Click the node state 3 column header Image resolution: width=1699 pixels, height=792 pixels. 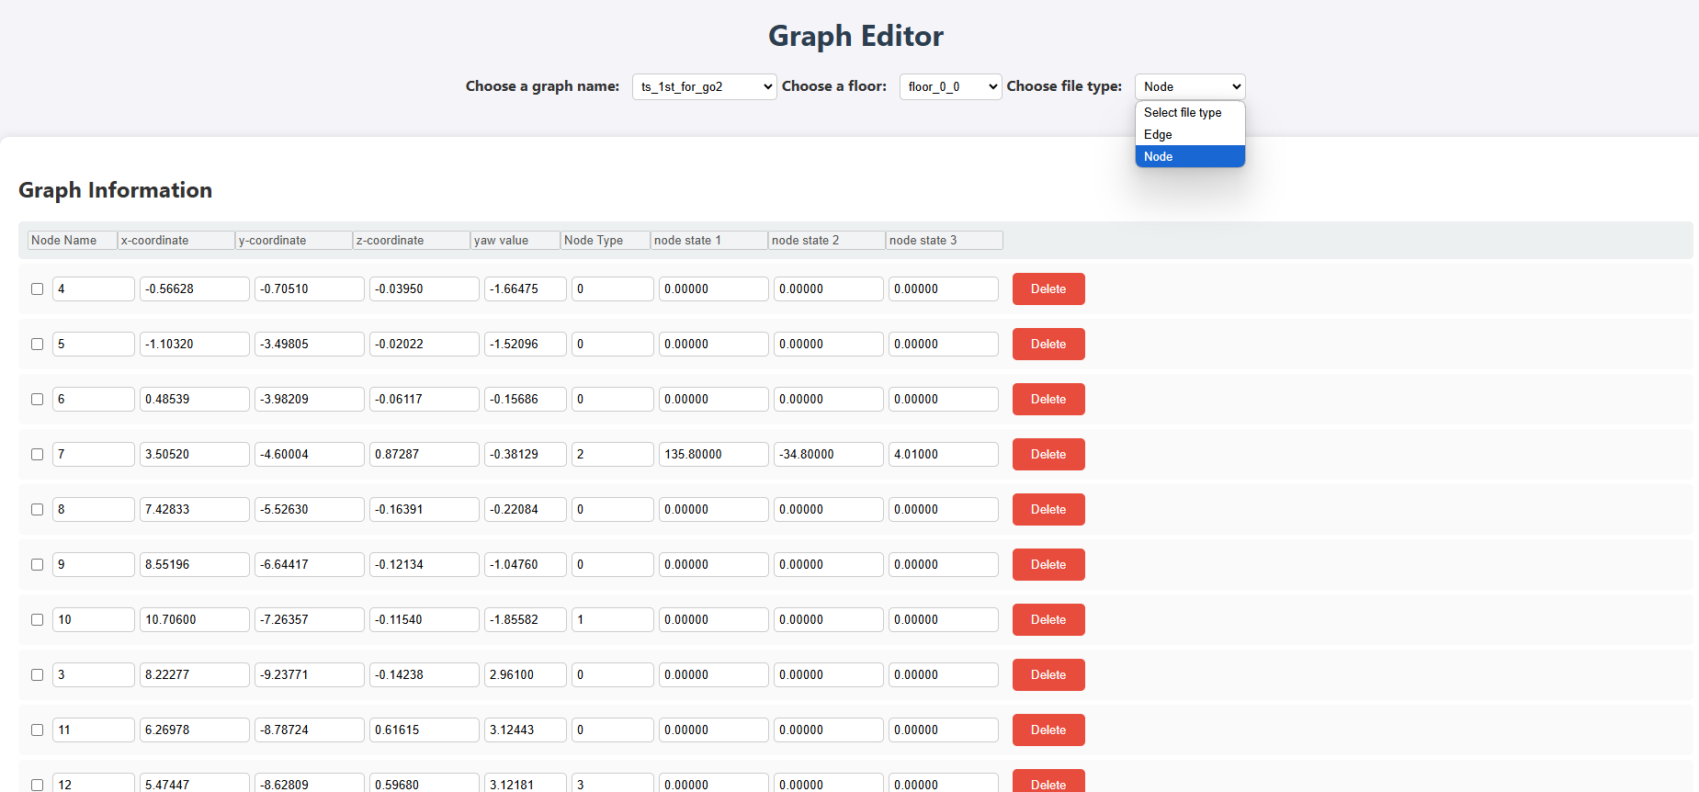coord(945,240)
